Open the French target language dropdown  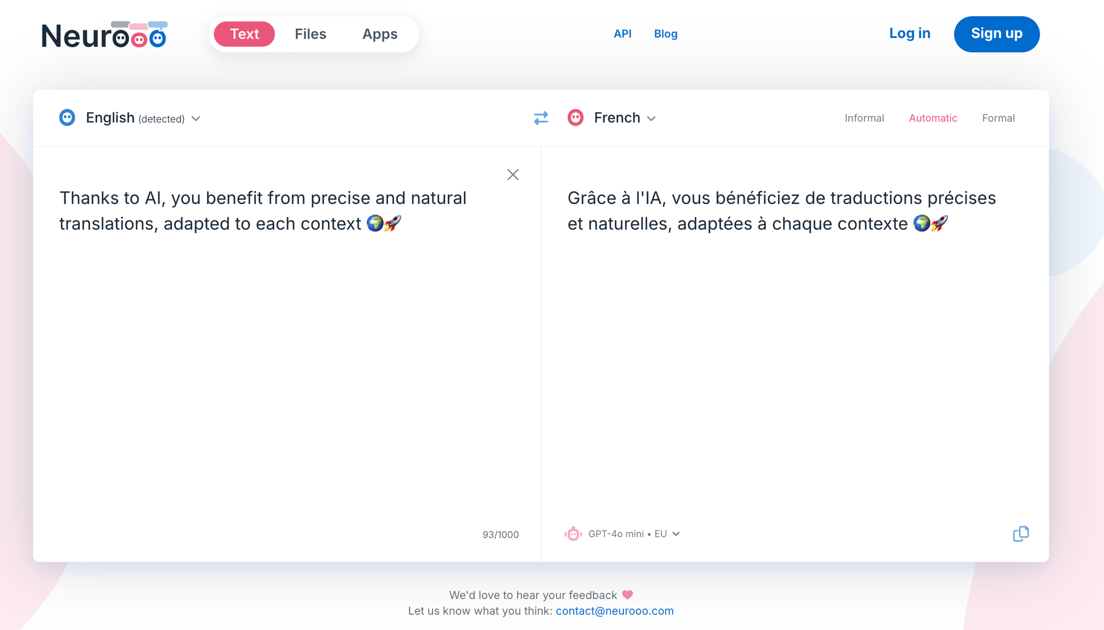[x=624, y=118]
